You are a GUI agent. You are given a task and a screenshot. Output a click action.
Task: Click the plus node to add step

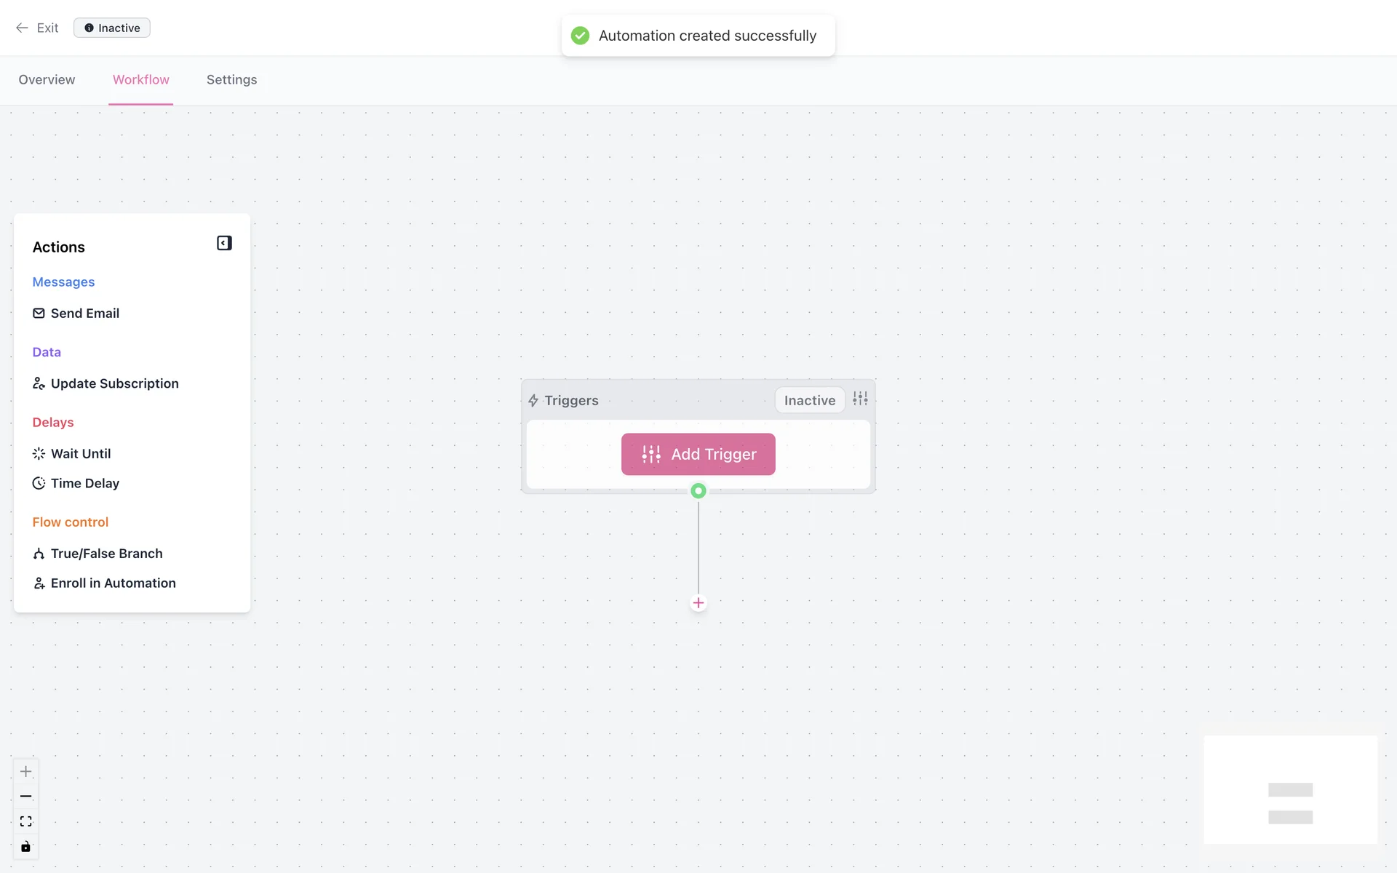(698, 603)
